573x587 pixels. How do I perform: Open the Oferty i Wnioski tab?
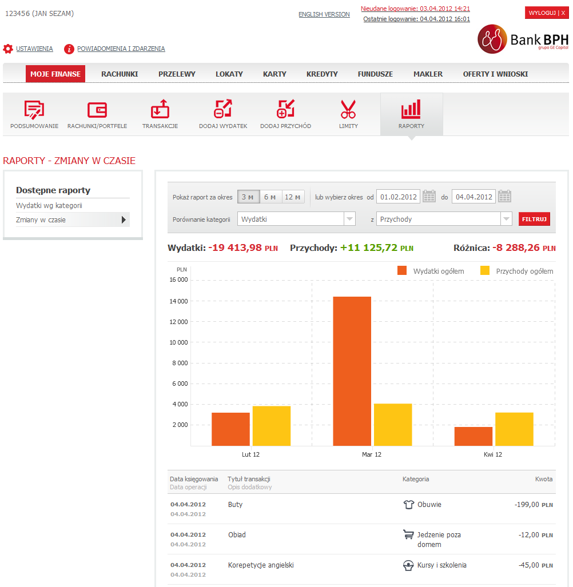pyautogui.click(x=495, y=74)
